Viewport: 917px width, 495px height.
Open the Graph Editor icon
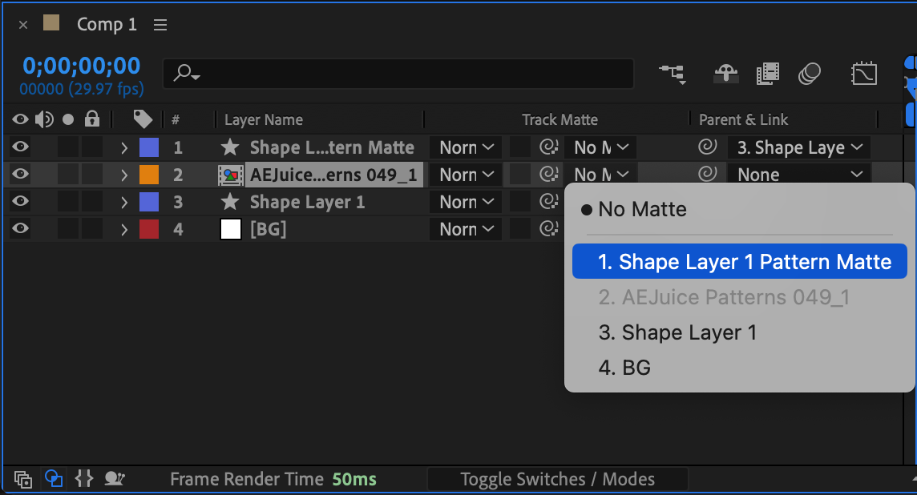863,74
